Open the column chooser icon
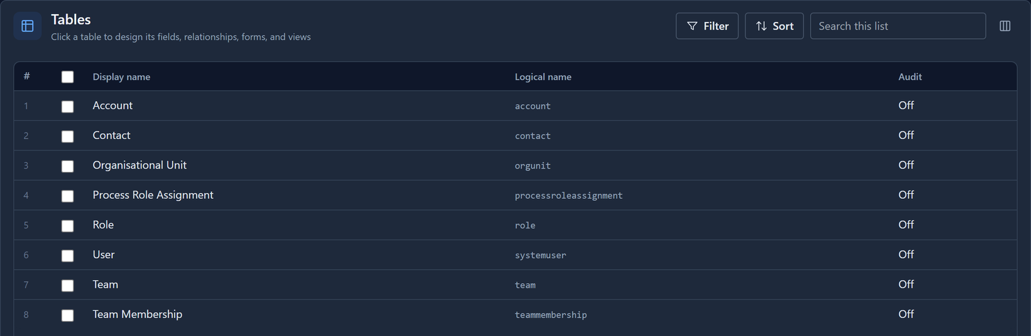 [x=1005, y=26]
